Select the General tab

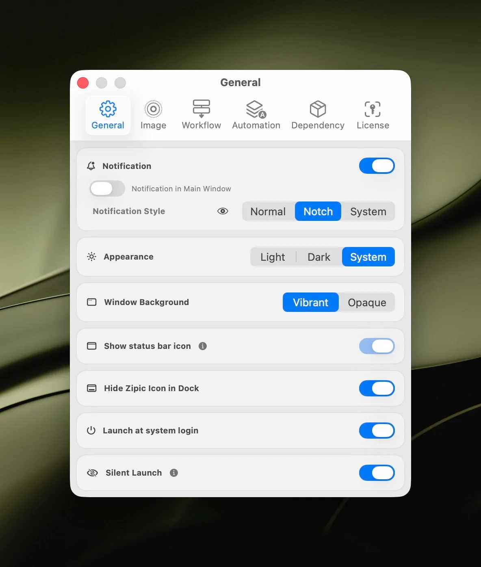(x=108, y=115)
